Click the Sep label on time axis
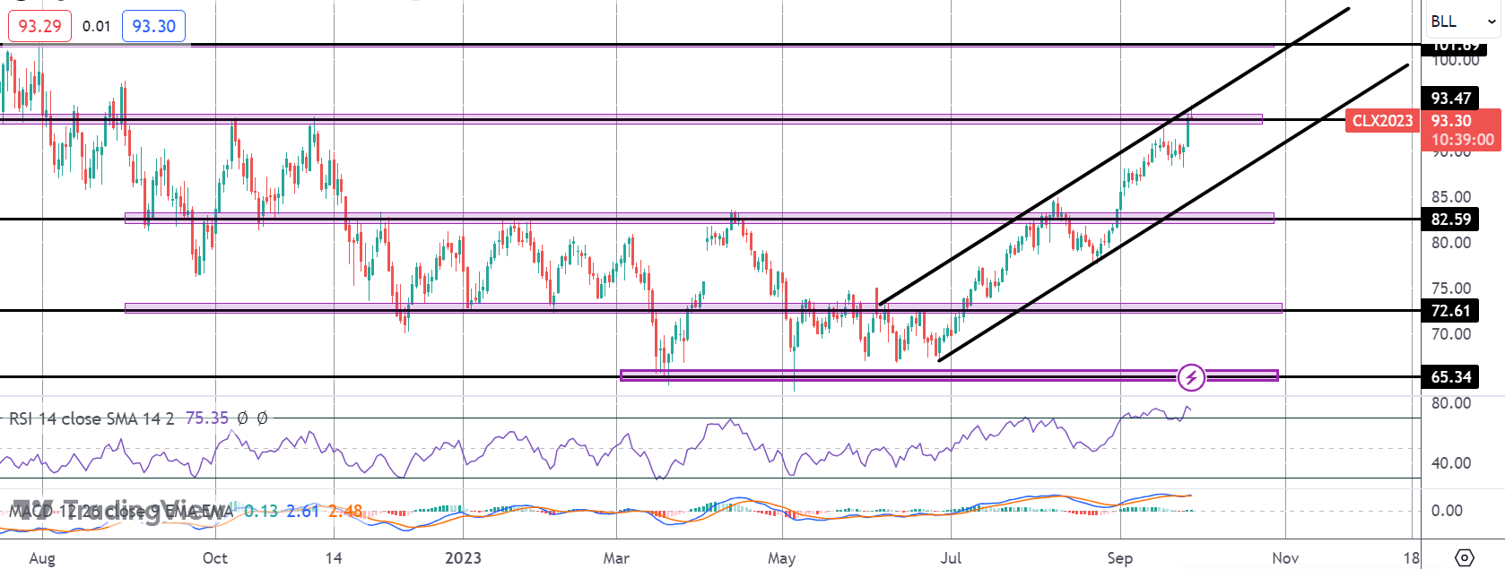 point(1120,558)
